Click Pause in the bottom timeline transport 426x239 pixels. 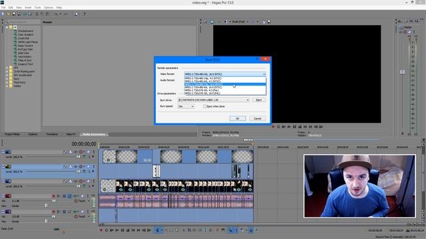[x=122, y=230]
